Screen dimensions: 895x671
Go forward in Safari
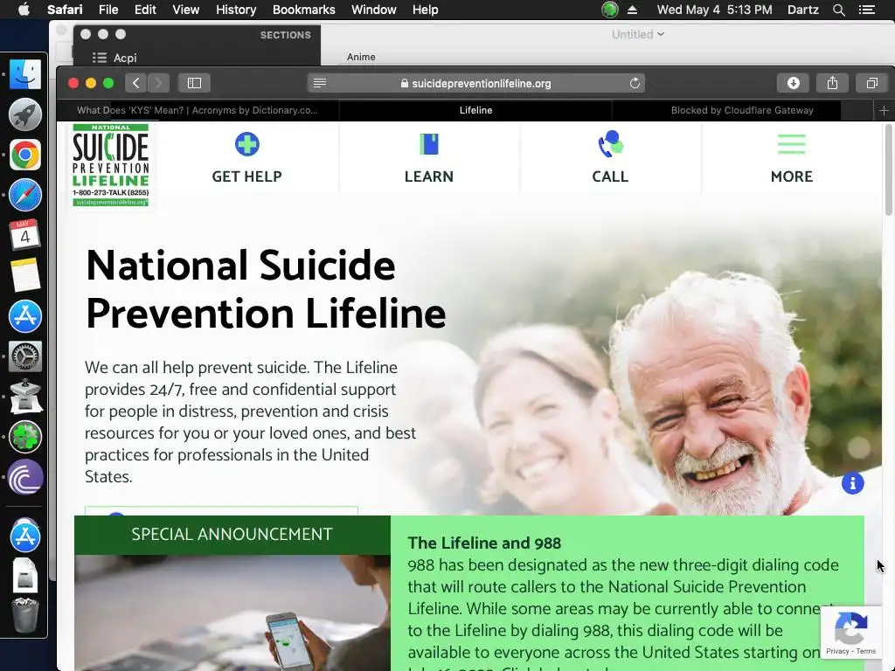tap(159, 83)
